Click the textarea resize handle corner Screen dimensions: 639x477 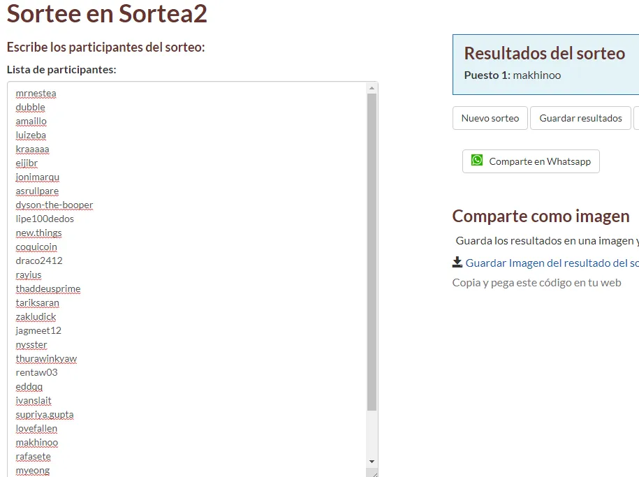(375, 474)
